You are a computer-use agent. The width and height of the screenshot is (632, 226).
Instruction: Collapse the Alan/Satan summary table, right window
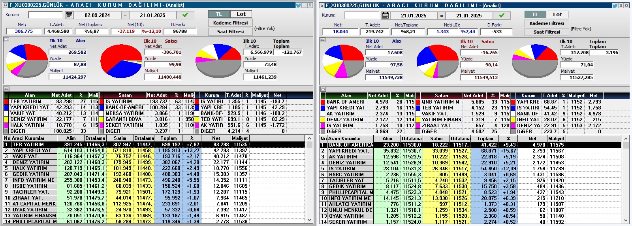323,89
